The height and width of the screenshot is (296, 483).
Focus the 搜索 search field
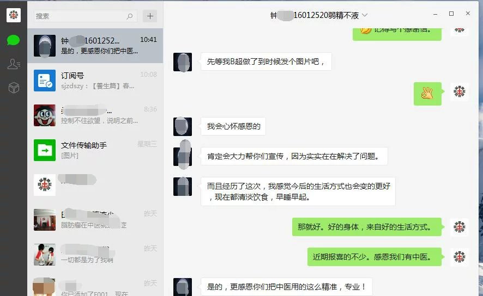(85, 16)
